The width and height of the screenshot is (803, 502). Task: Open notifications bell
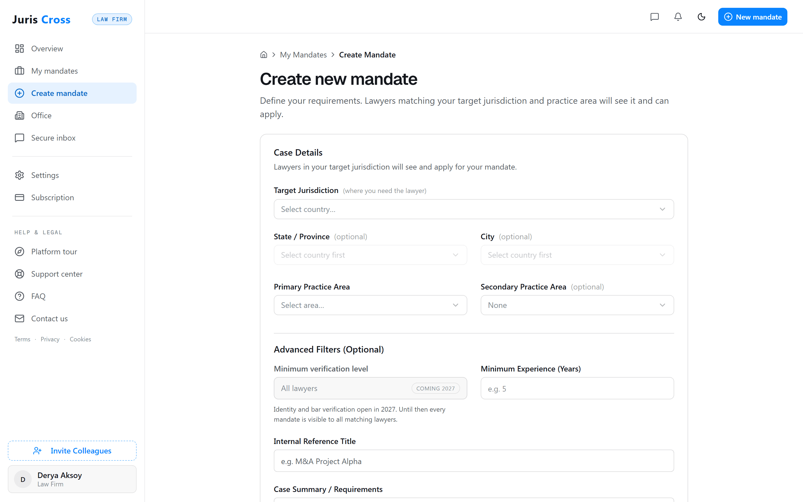tap(678, 17)
